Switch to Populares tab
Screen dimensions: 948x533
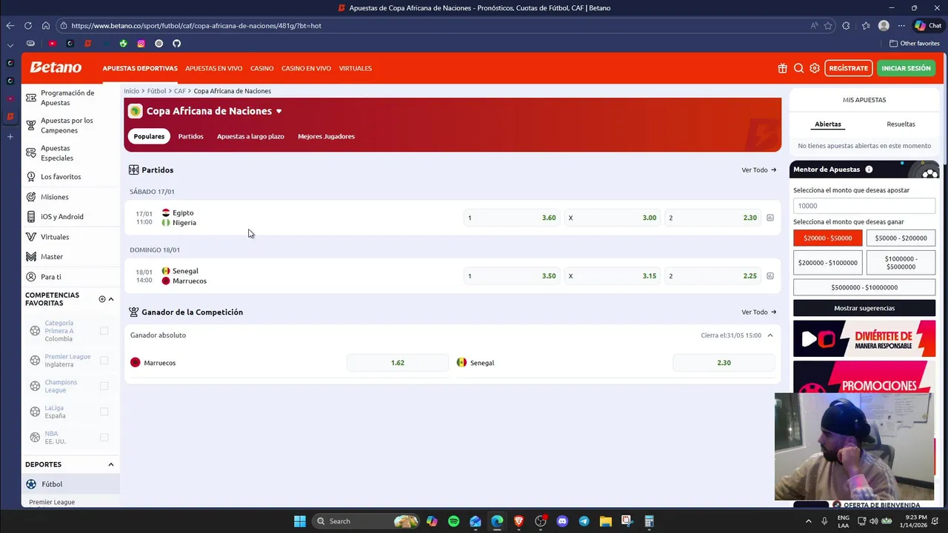(149, 136)
